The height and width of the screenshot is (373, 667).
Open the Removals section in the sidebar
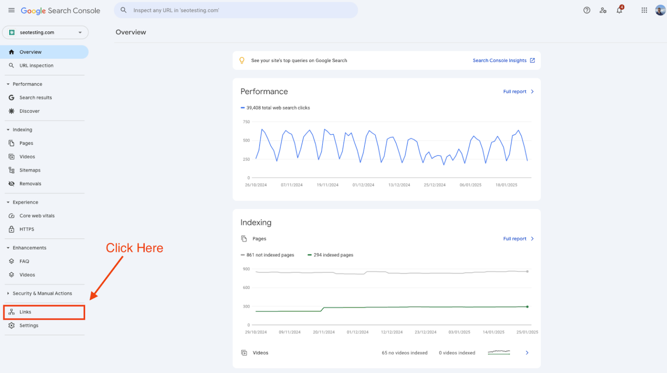[x=30, y=183]
